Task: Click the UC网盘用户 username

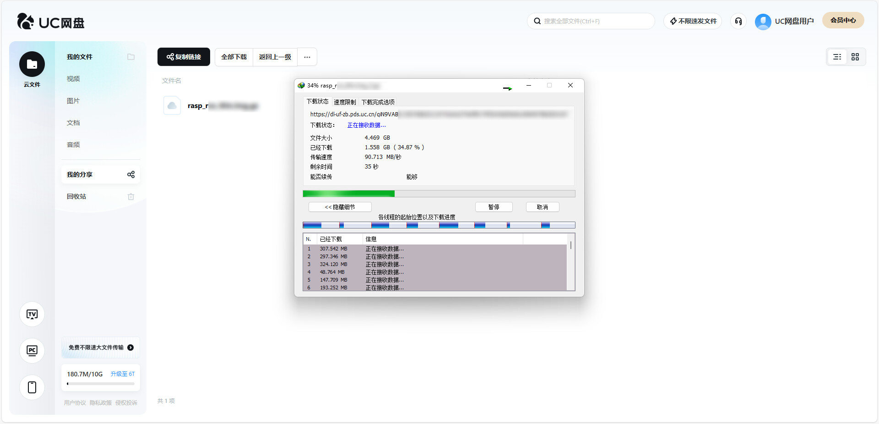Action: click(794, 21)
